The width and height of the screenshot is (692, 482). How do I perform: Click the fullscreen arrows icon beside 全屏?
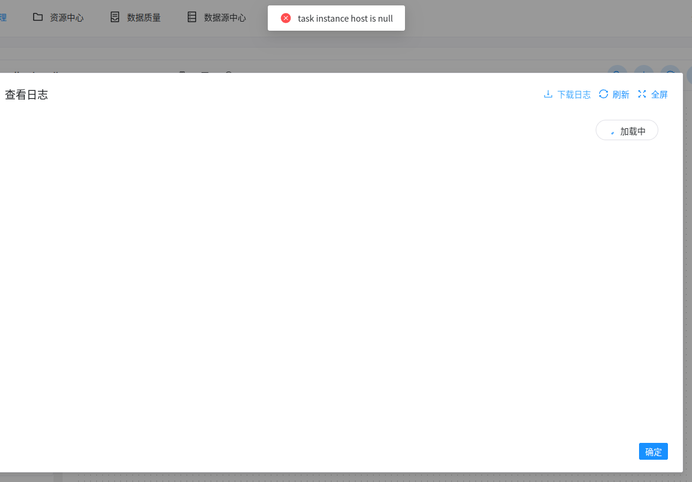pos(641,94)
